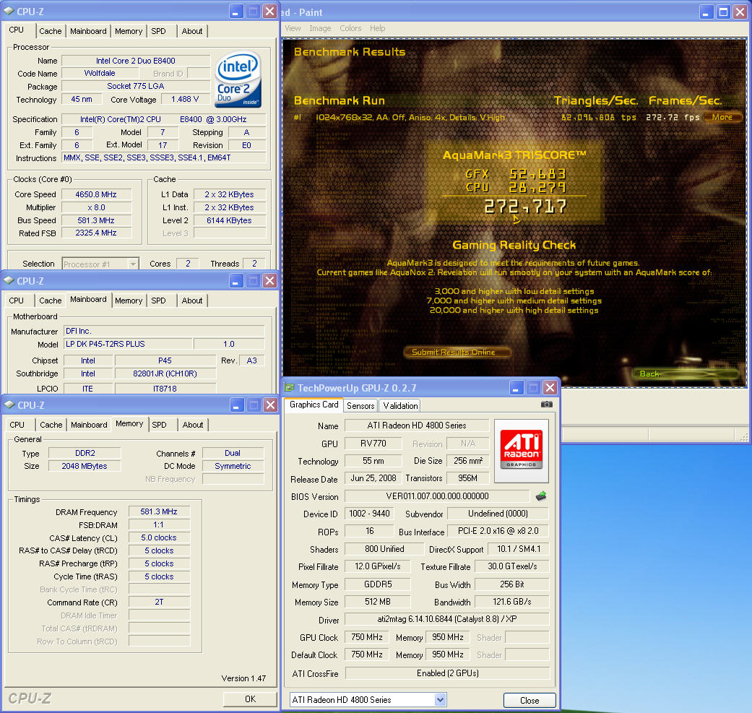Select GPU-Z Graphics Card tab
The image size is (752, 713).
314,405
